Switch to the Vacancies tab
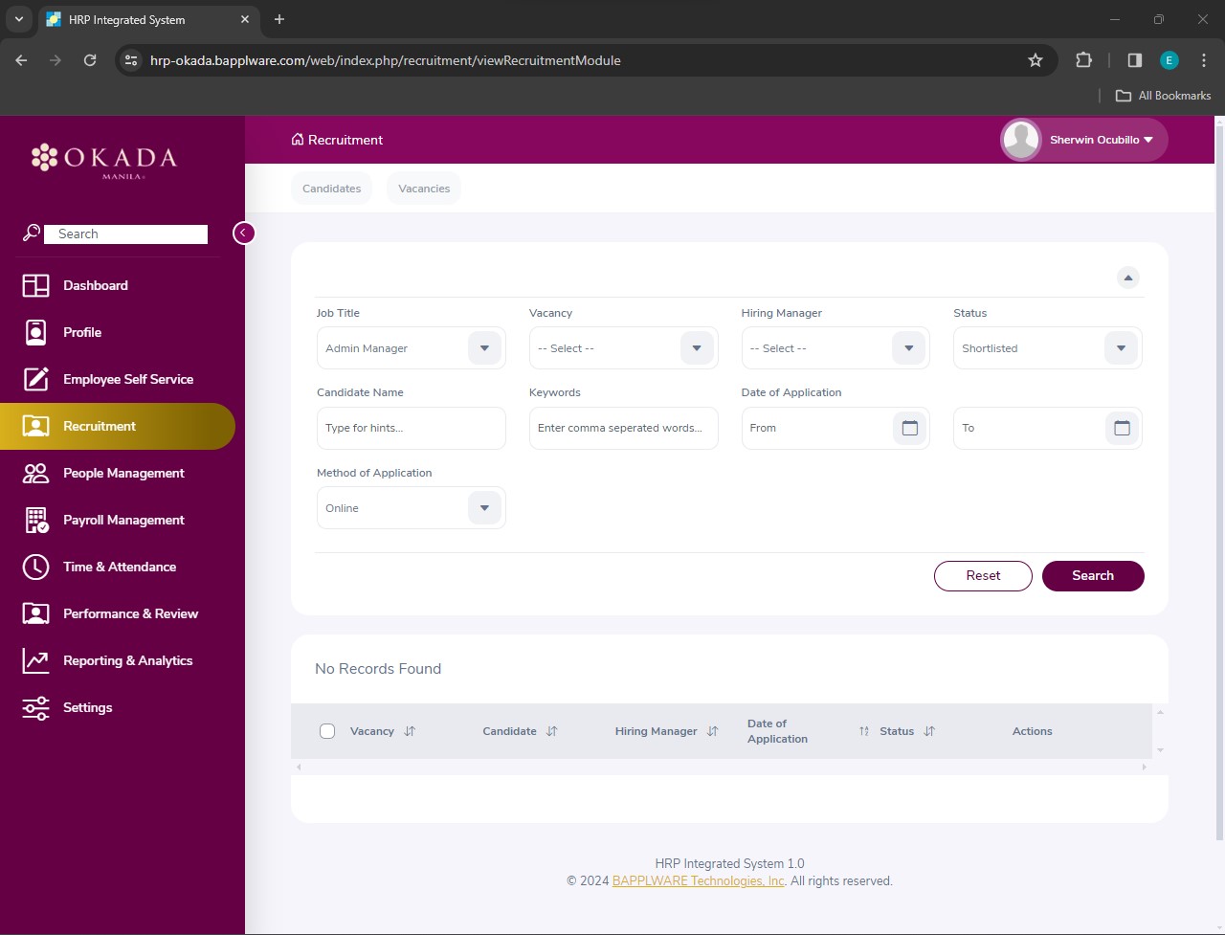Viewport: 1225px width, 935px height. tap(424, 189)
